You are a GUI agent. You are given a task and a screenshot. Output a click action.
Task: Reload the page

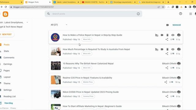6,7
